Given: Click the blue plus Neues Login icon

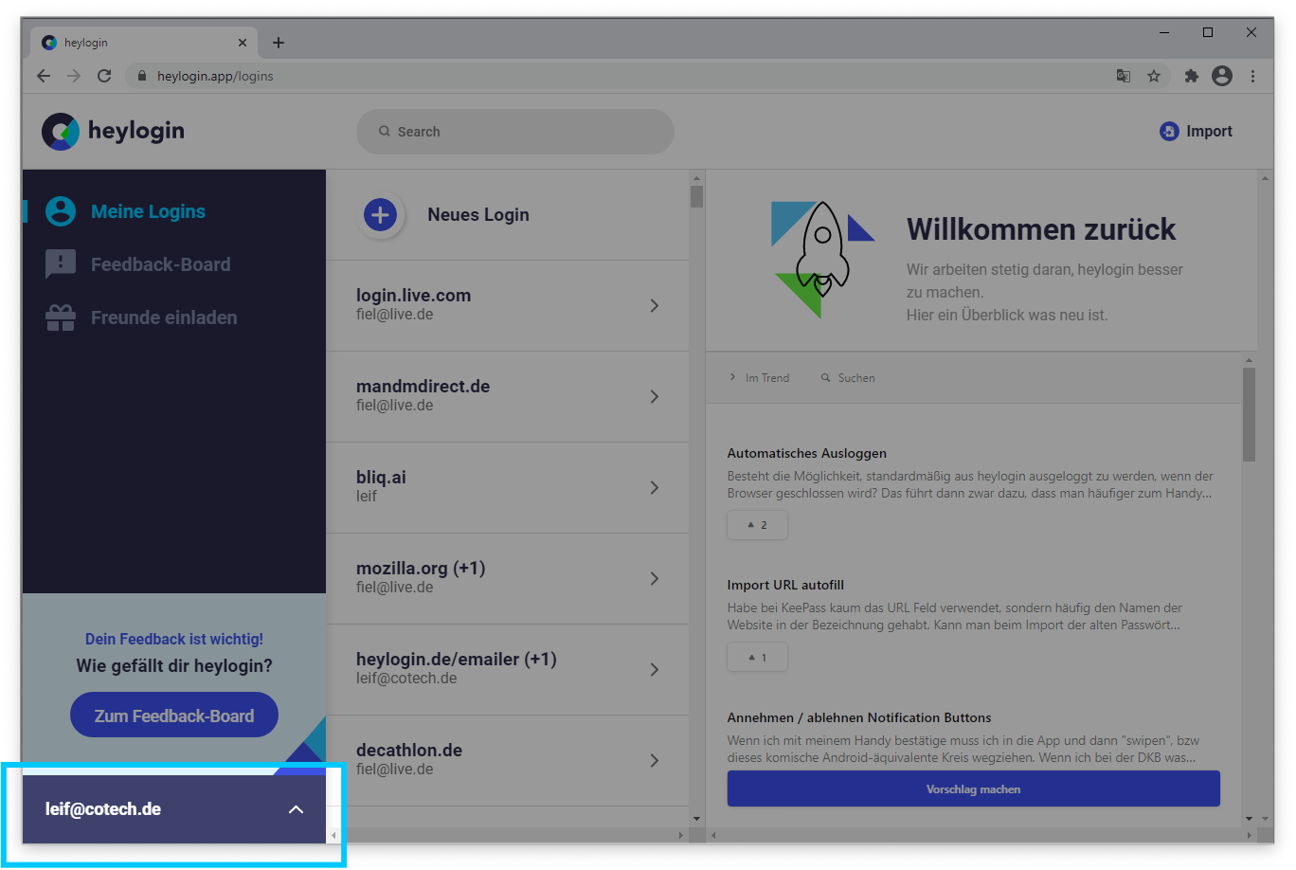Looking at the screenshot, I should [x=380, y=215].
